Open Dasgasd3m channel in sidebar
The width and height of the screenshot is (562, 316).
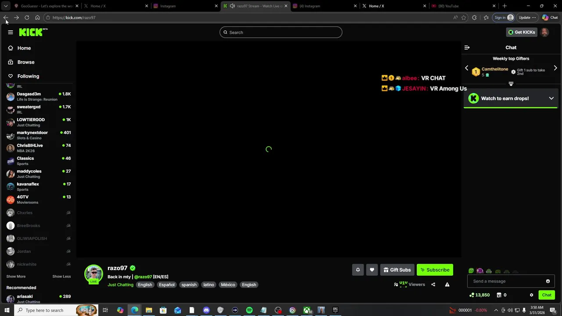pos(39,96)
